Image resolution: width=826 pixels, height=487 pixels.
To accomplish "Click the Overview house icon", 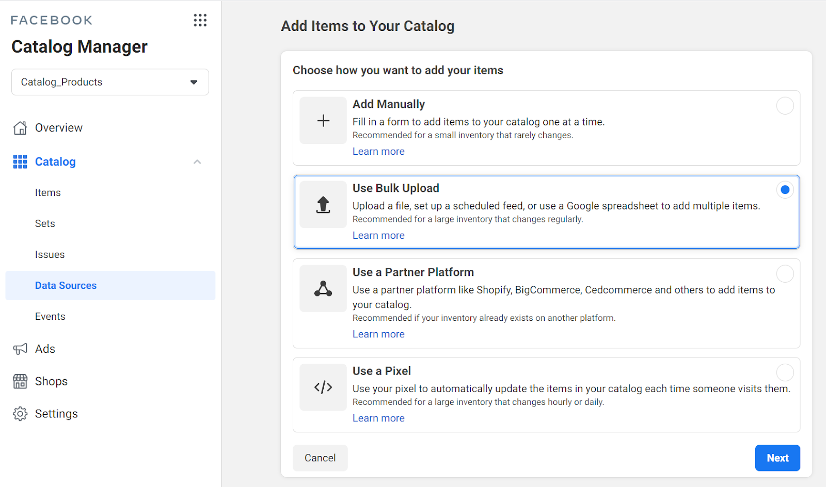I will click(x=20, y=128).
